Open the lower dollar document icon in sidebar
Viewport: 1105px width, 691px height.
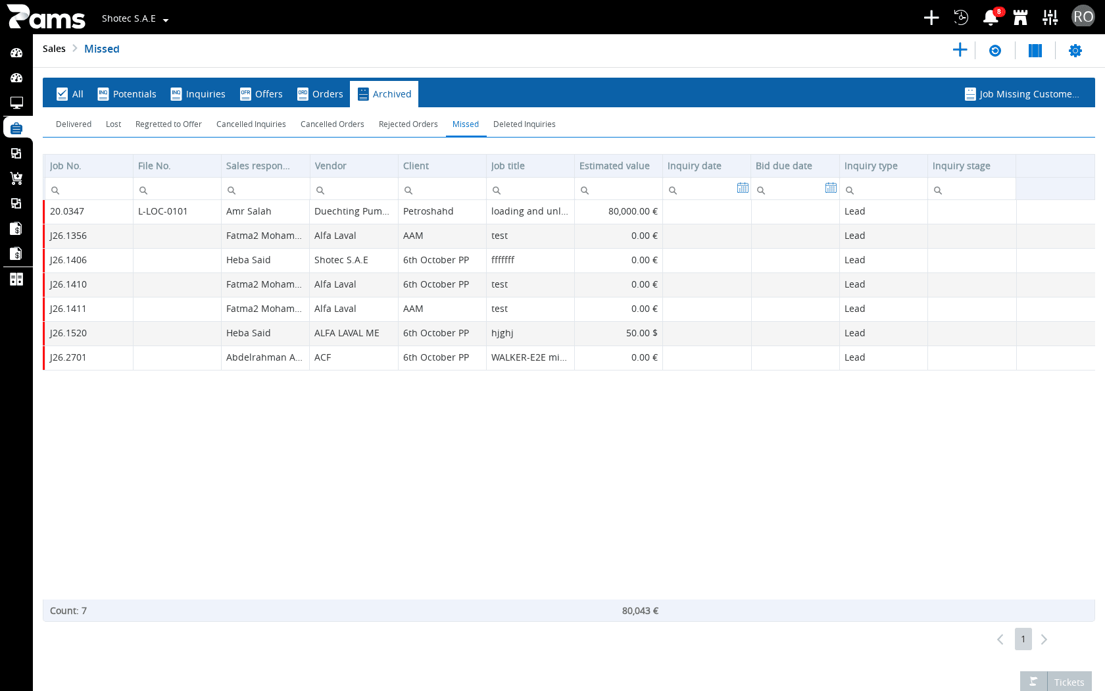point(16,253)
